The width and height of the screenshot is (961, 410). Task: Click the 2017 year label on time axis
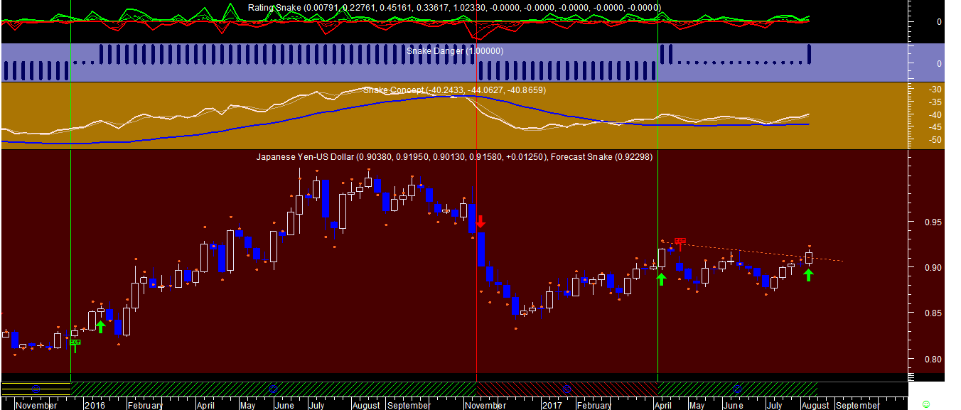(552, 406)
